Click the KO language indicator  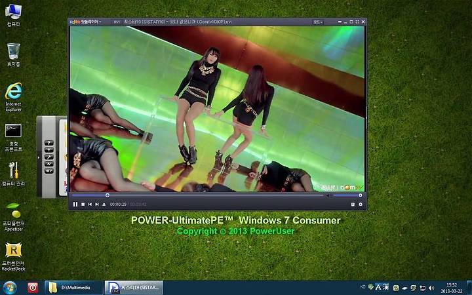pyautogui.click(x=363, y=287)
